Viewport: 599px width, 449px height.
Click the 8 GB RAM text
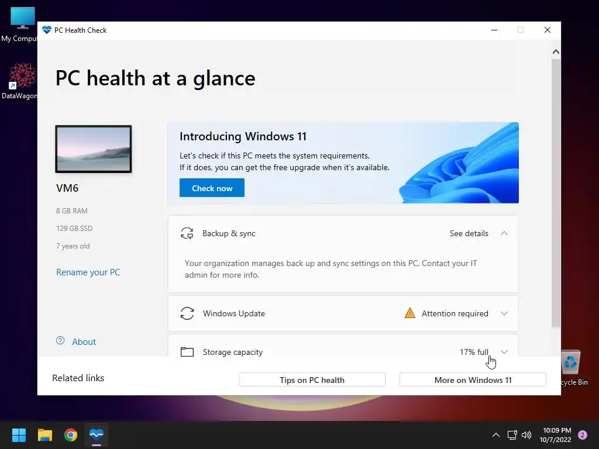72,210
